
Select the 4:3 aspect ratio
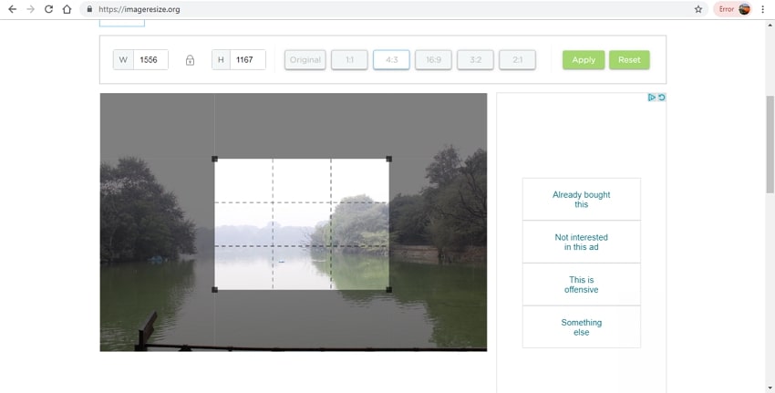click(x=391, y=60)
